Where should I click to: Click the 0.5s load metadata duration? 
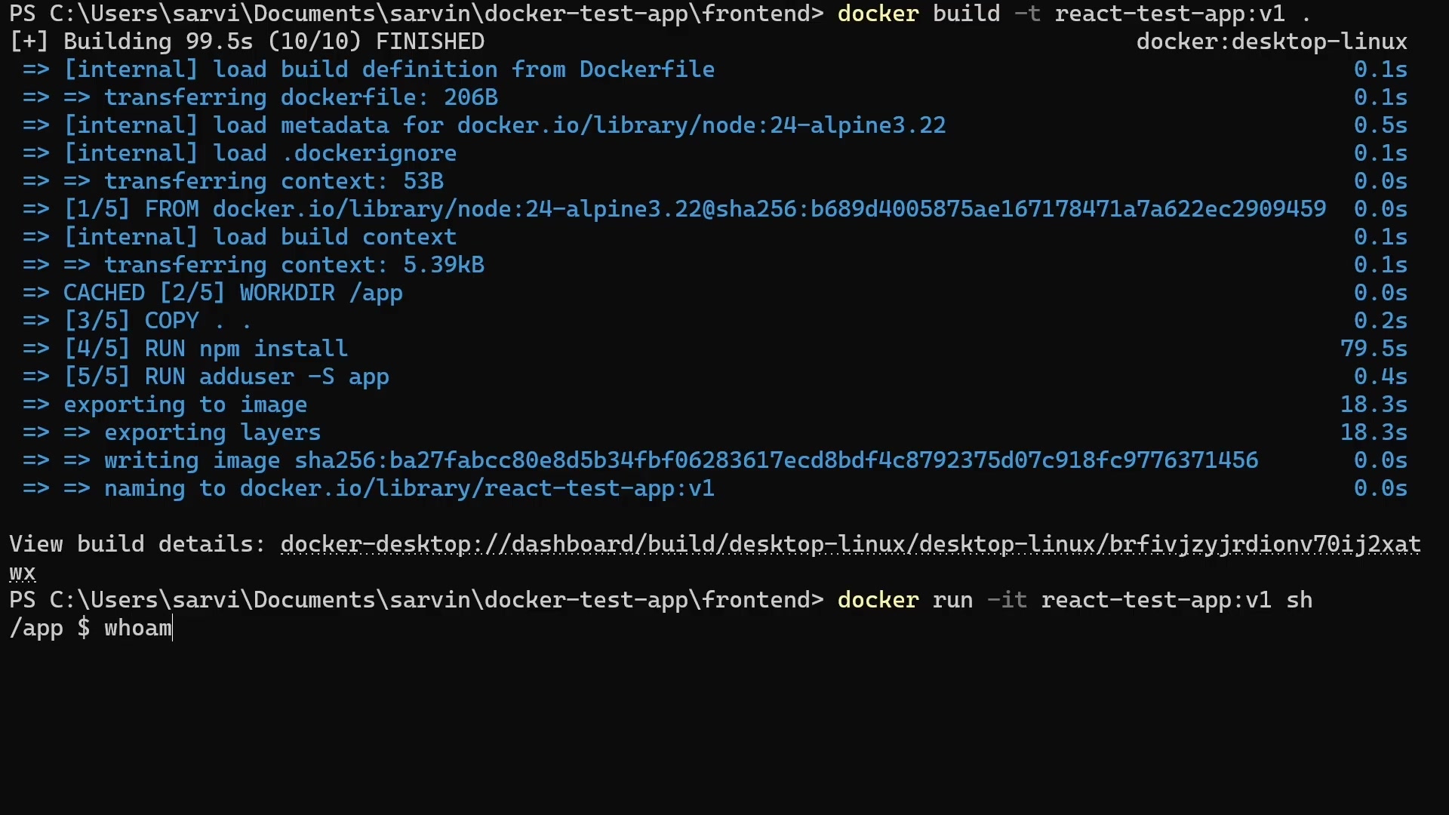click(1380, 125)
